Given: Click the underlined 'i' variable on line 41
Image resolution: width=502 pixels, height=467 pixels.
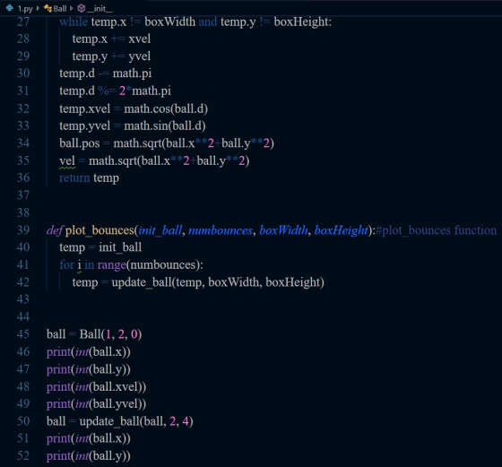Looking at the screenshot, I should pos(79,265).
